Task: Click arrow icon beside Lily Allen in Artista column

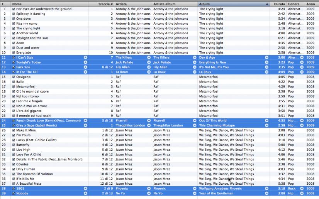Action: click(149, 67)
